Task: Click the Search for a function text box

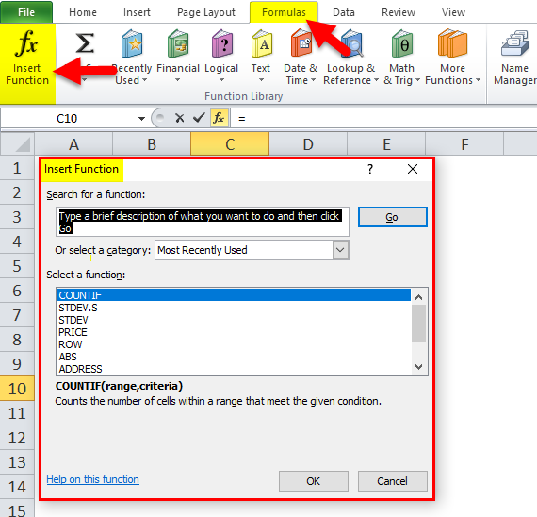Action: [203, 222]
